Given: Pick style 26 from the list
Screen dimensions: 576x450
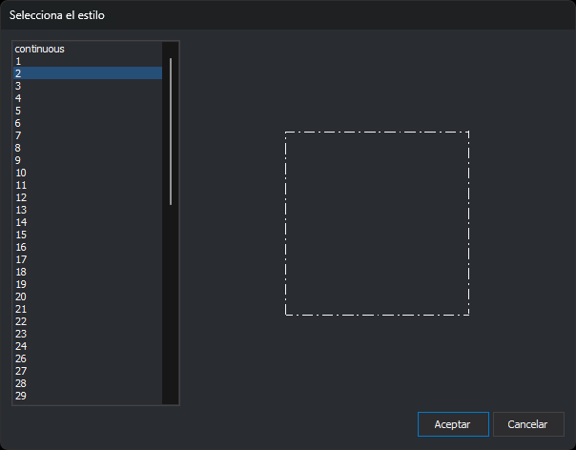Looking at the screenshot, I should click(x=88, y=358).
